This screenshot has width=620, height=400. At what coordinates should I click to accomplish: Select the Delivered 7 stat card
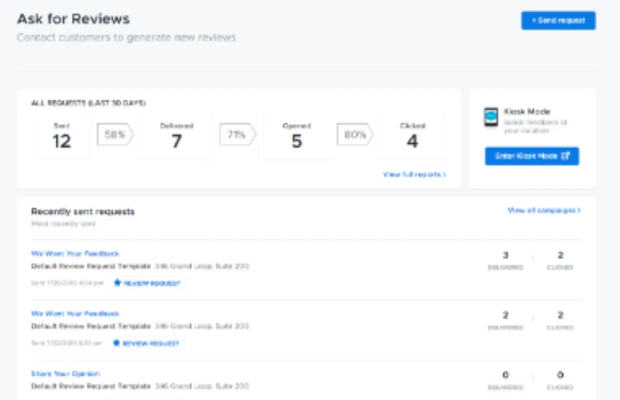[177, 136]
